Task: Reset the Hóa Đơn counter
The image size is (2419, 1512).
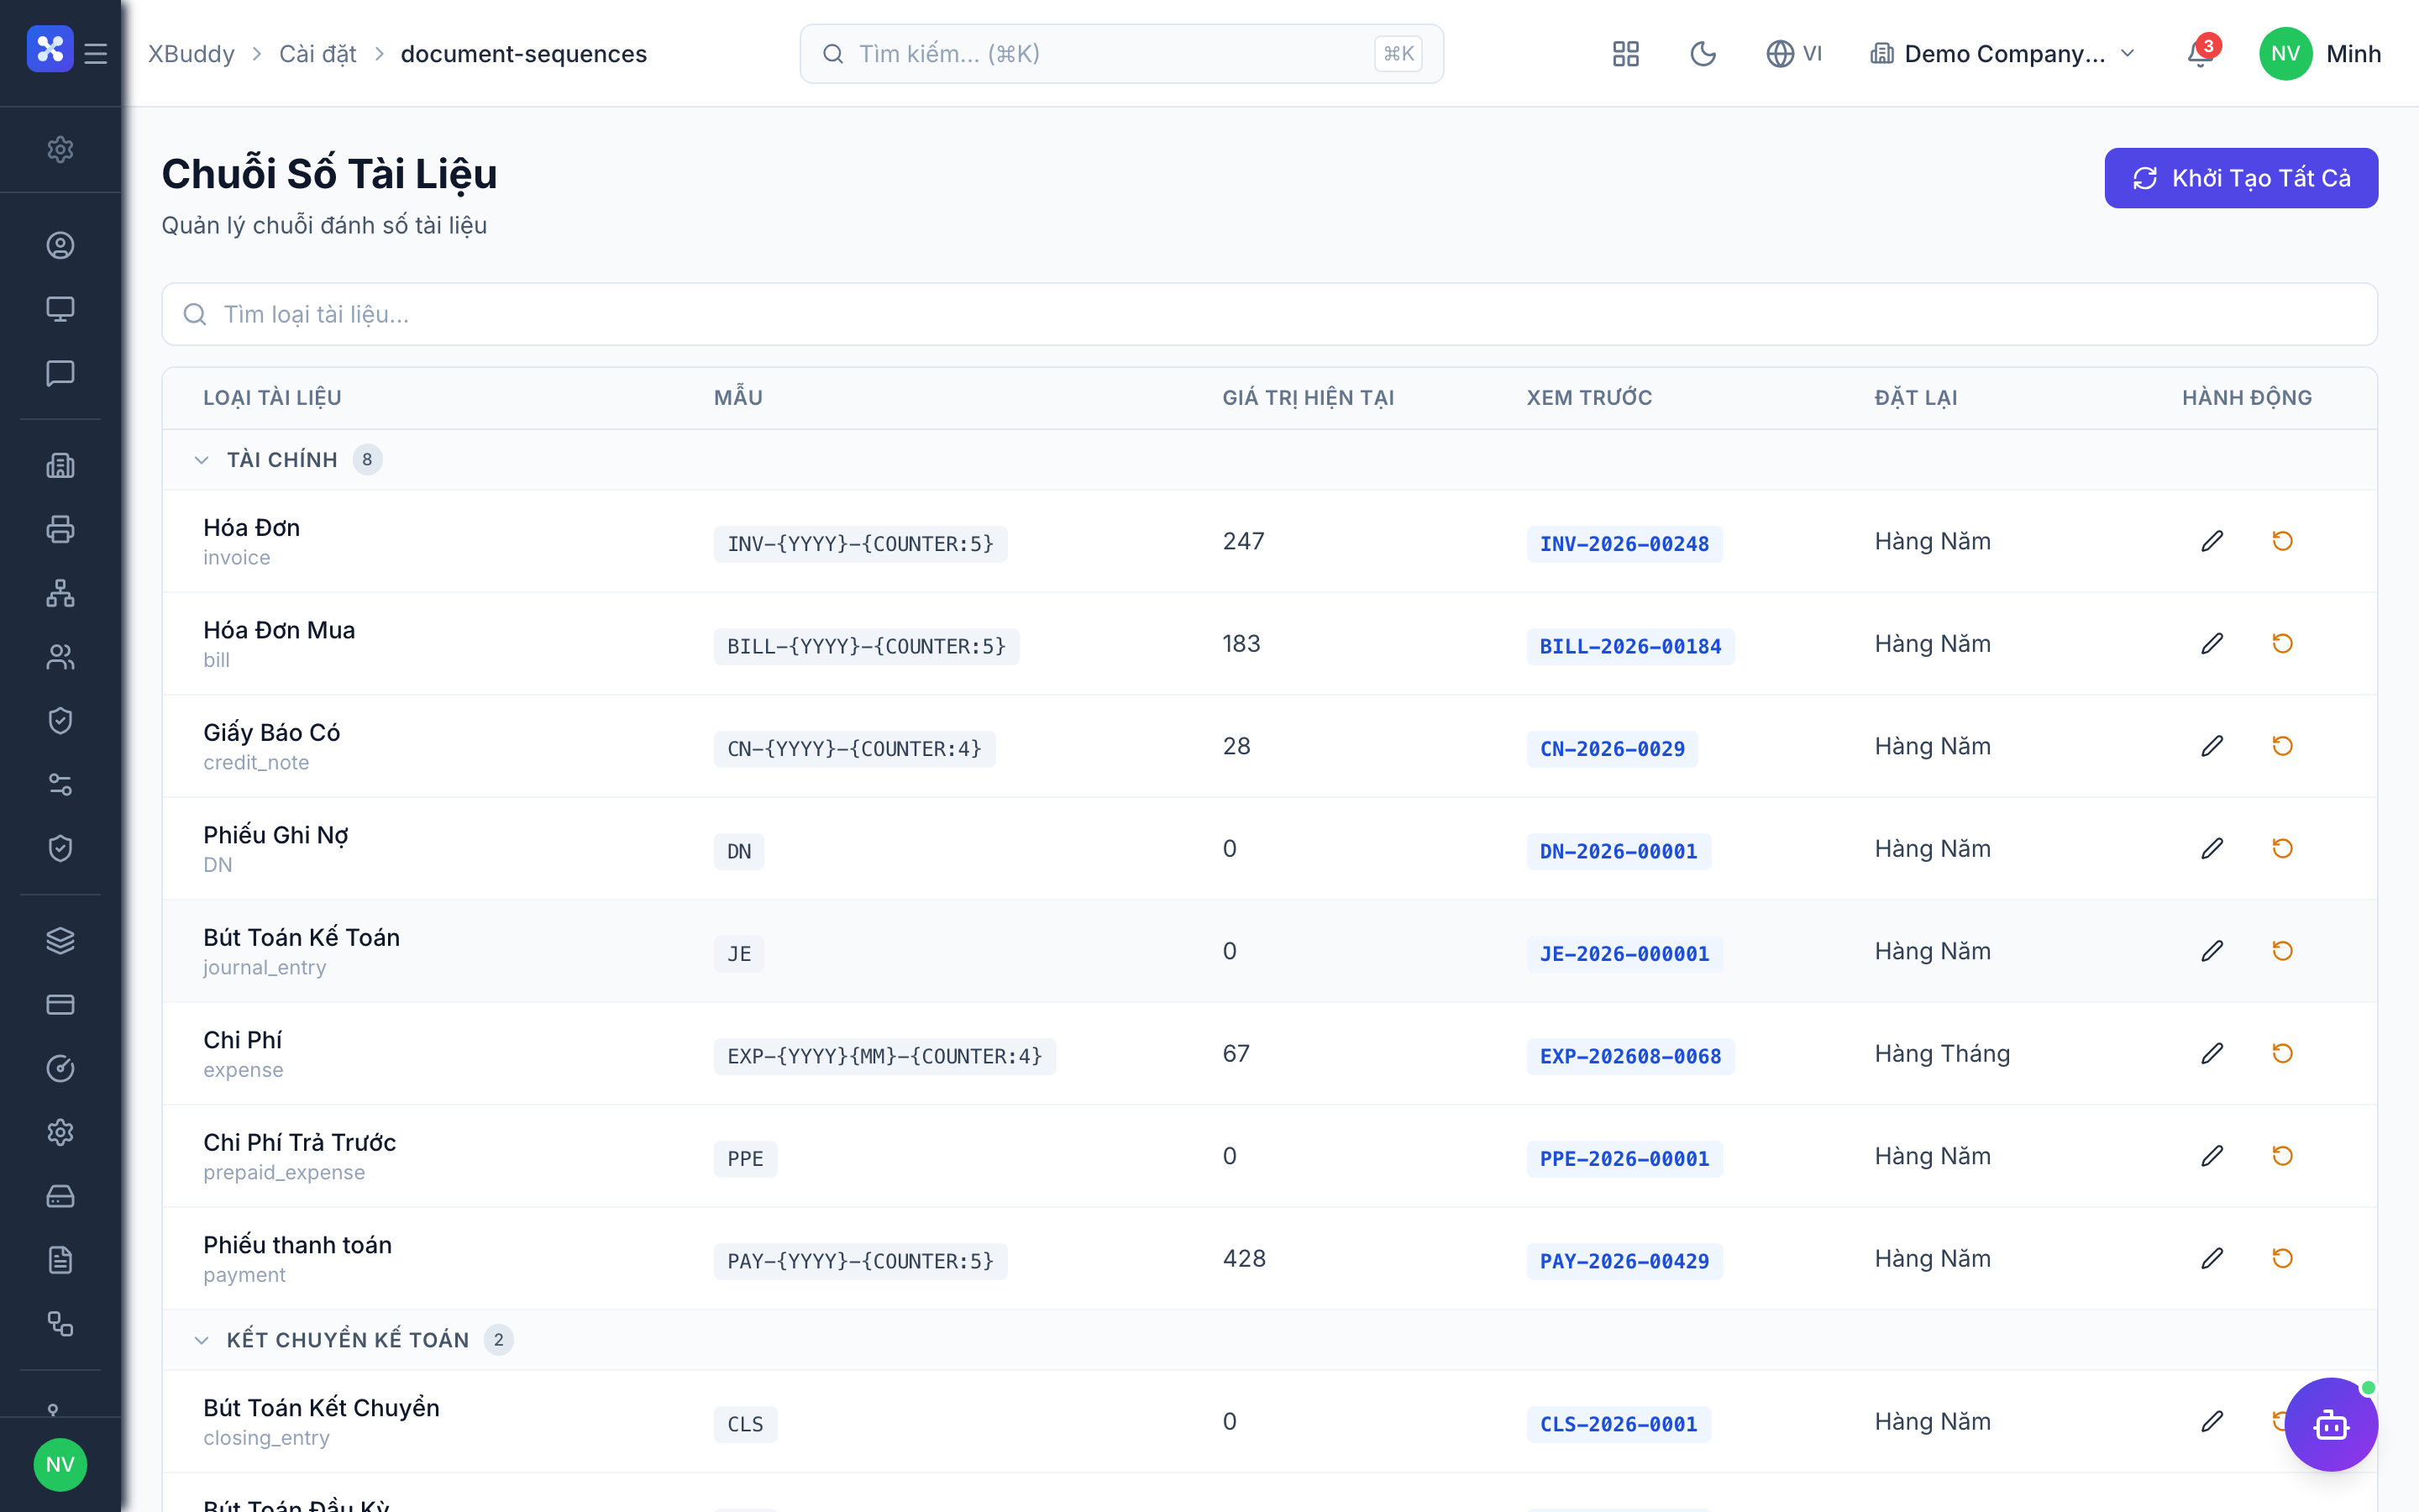Action: tap(2282, 541)
